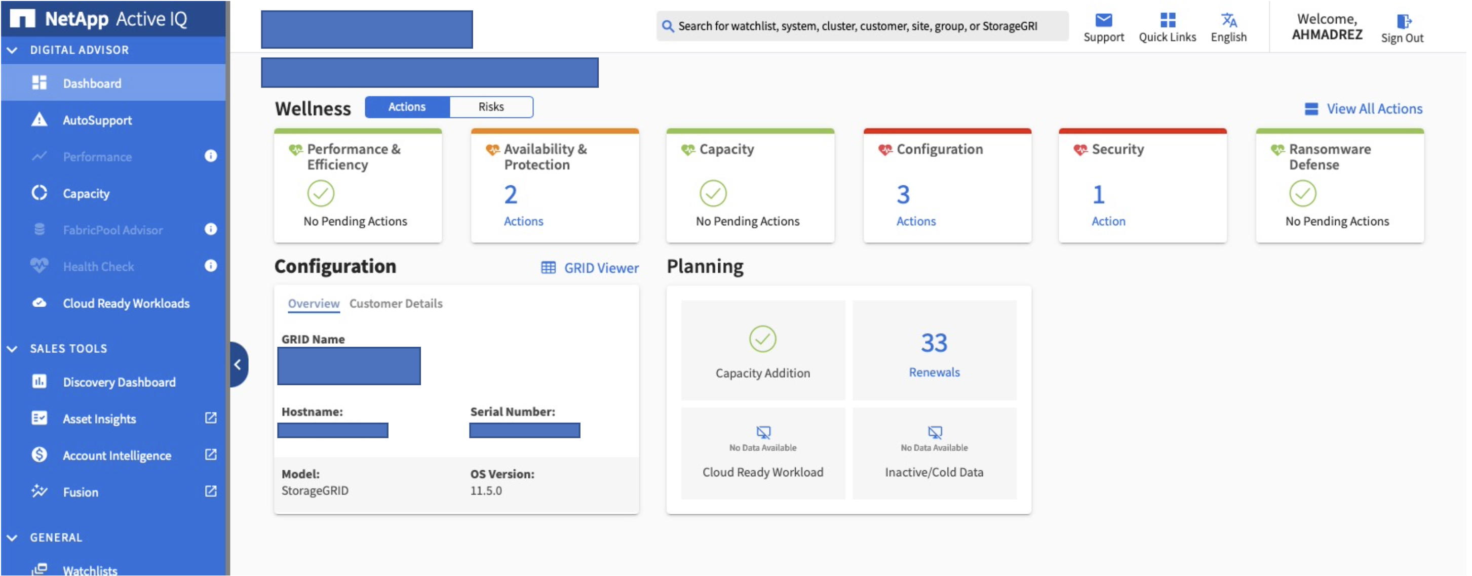1472x576 pixels.
Task: Select the Actions toggle in Wellness
Action: pyautogui.click(x=407, y=107)
